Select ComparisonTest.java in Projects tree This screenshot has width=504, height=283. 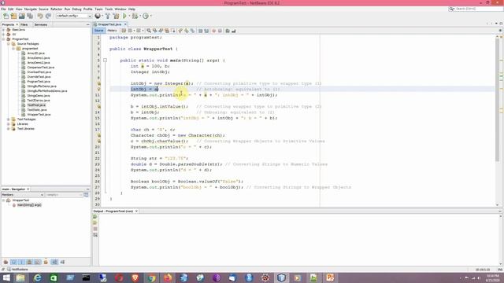click(x=40, y=68)
